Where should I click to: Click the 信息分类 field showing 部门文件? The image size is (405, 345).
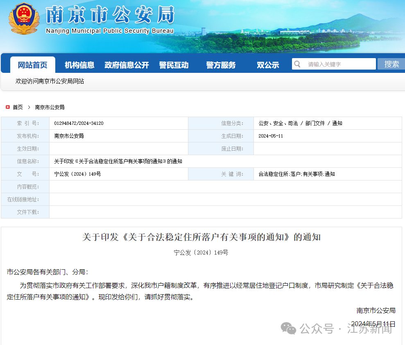pyautogui.click(x=315, y=123)
